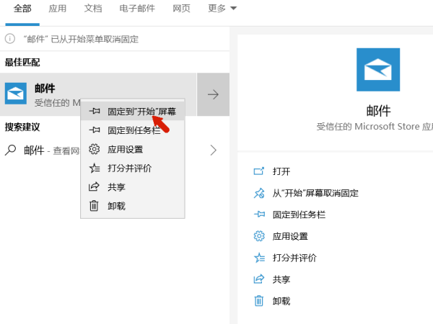This screenshot has width=433, height=324.
Task: Select the 电子邮件 tab
Action: click(x=137, y=9)
